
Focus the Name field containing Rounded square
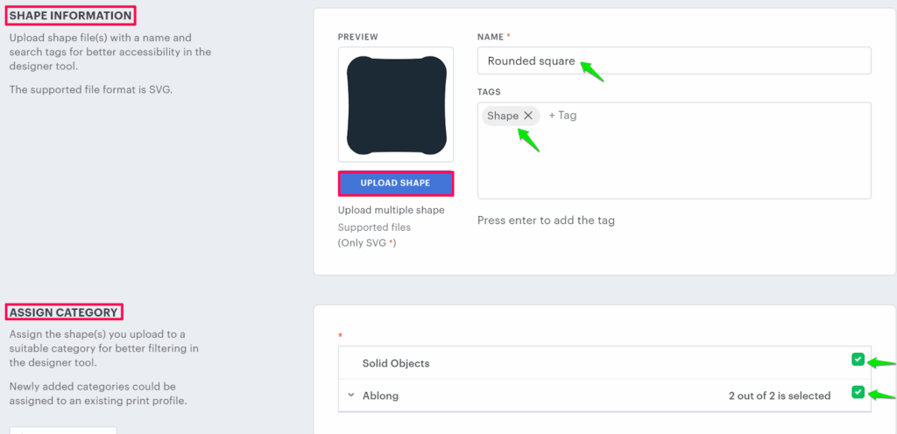coord(674,61)
